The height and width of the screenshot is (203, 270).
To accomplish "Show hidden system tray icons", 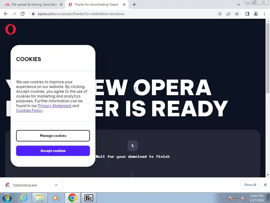I will pyautogui.click(x=224, y=198).
